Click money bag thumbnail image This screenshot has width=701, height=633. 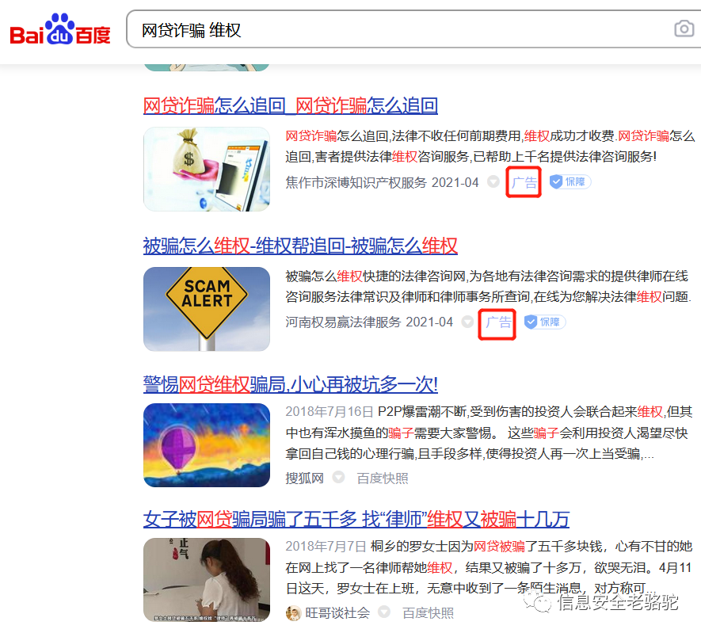207,169
